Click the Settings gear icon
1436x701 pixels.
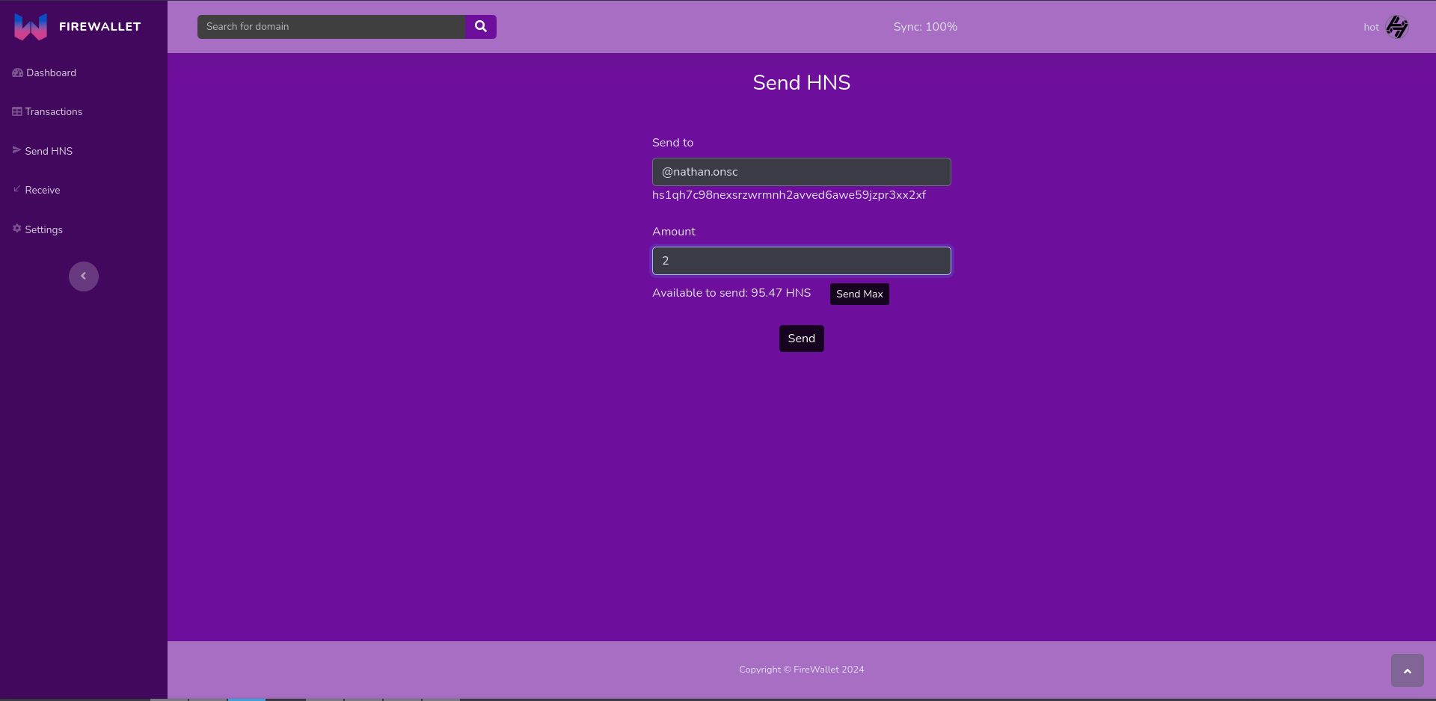tap(16, 229)
